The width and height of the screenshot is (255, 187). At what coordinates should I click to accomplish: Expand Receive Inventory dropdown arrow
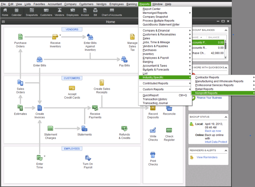coord(60,35)
